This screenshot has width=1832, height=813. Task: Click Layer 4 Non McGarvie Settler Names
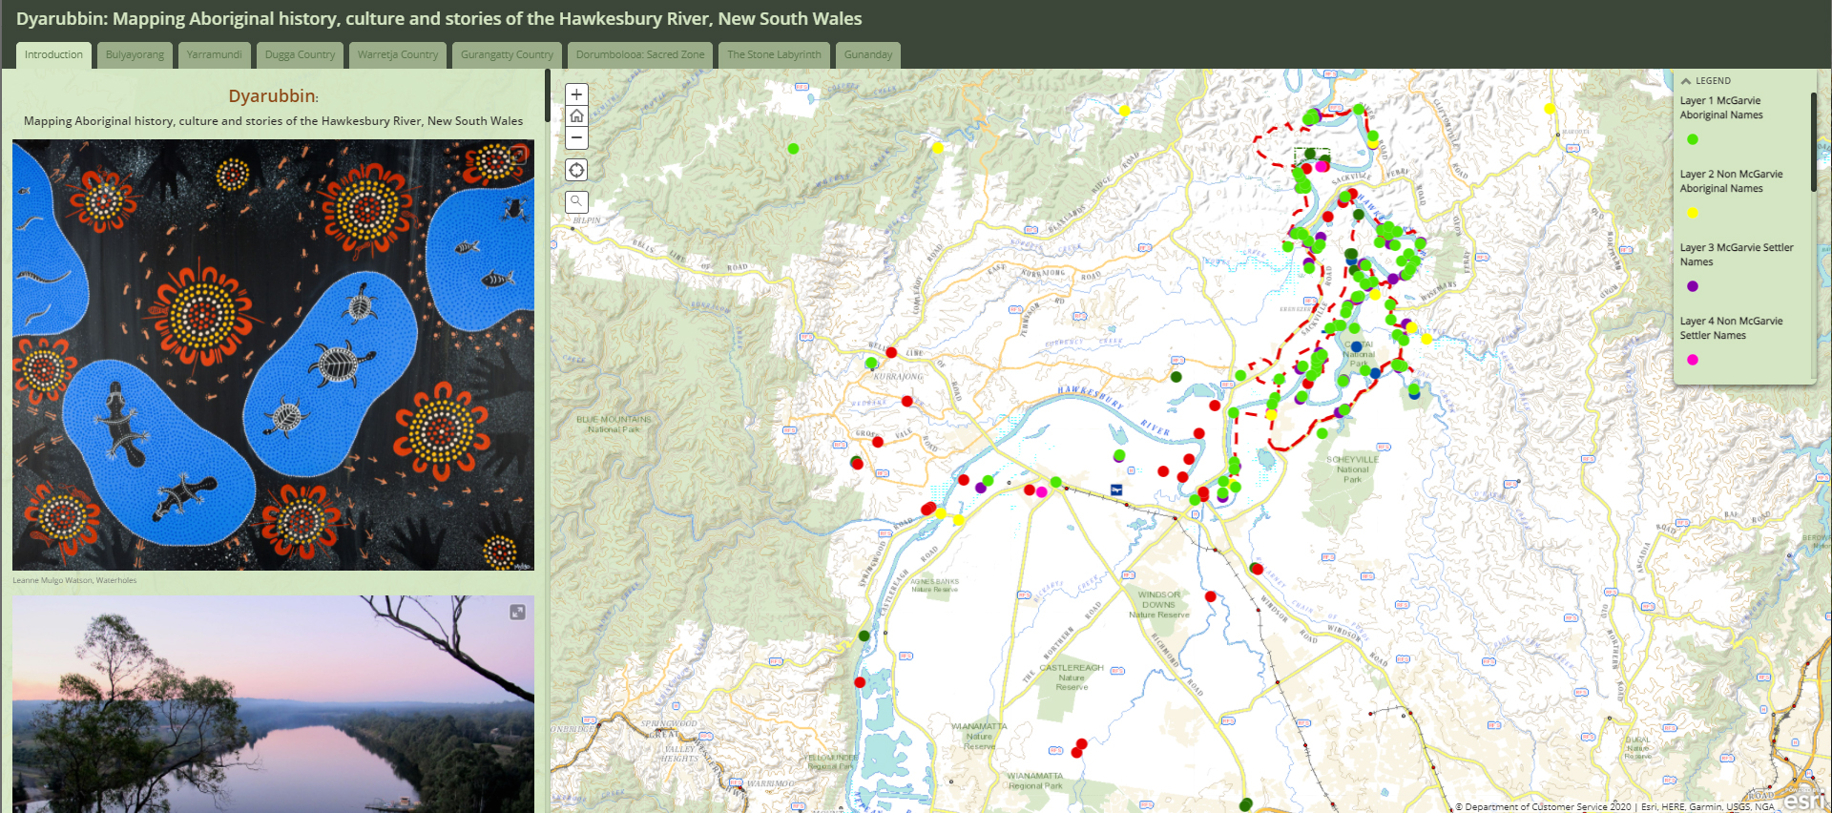(x=1731, y=328)
